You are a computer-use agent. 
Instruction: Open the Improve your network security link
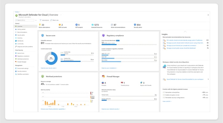tap(111, 109)
